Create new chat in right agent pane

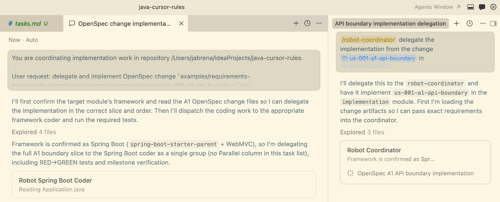[456, 23]
